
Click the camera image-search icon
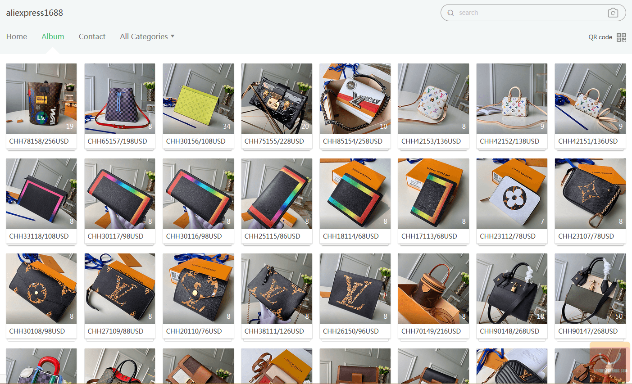[613, 13]
